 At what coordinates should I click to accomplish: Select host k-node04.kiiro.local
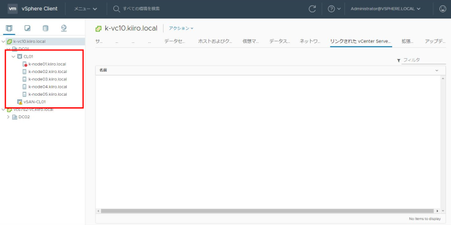pos(47,86)
